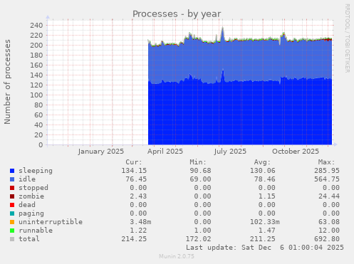Click sleeping maximum value 285.95

[x=327, y=171]
